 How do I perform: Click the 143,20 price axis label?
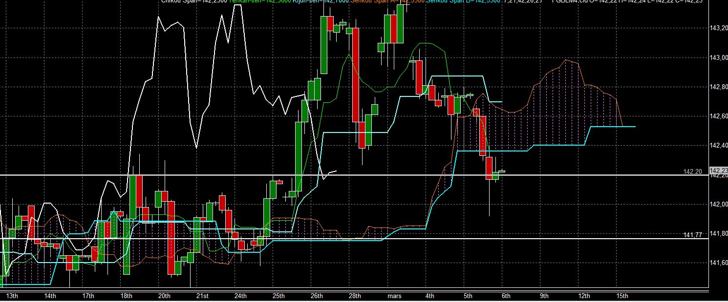(x=718, y=29)
